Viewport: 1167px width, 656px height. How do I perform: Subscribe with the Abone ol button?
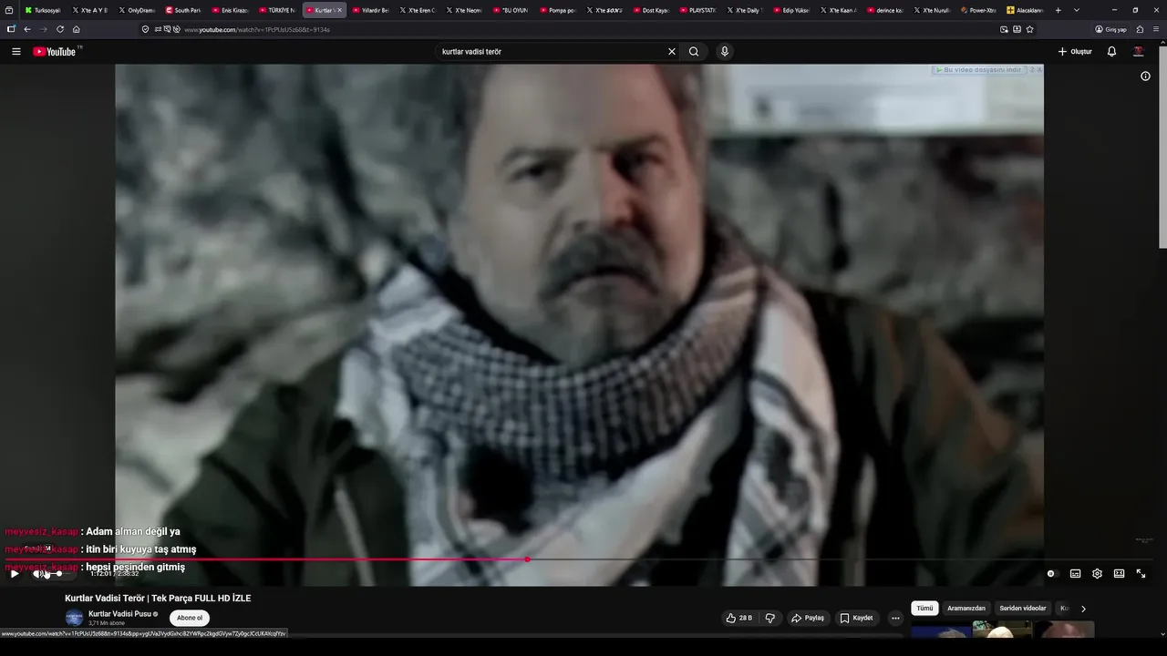[190, 618]
